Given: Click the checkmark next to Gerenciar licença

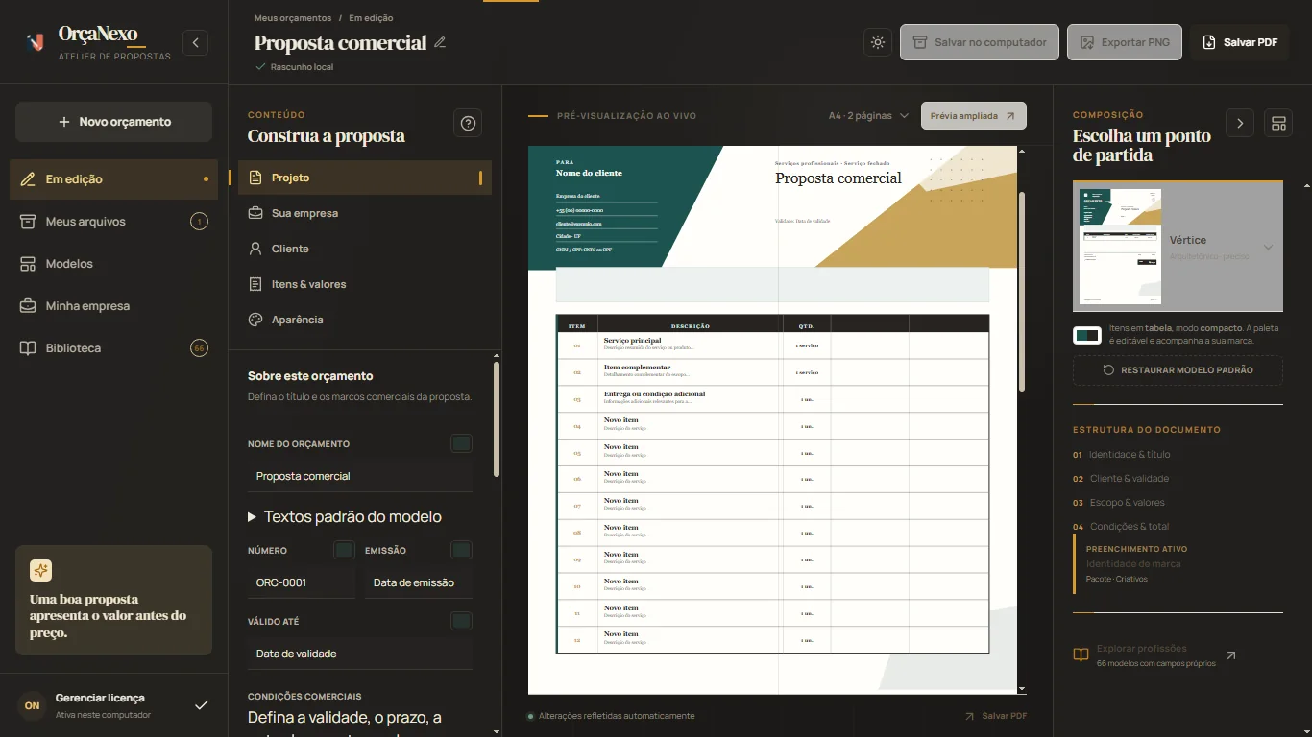Looking at the screenshot, I should [202, 705].
